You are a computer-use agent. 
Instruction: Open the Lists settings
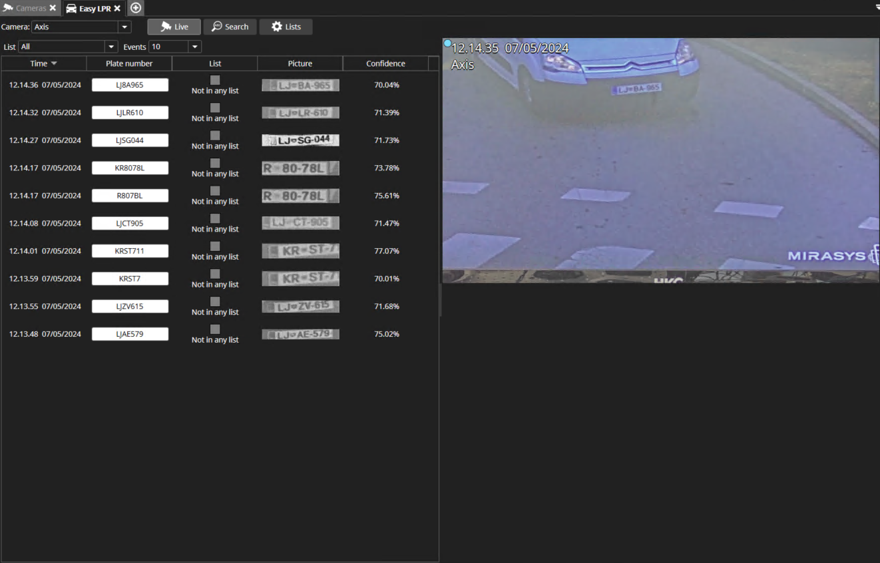point(286,27)
